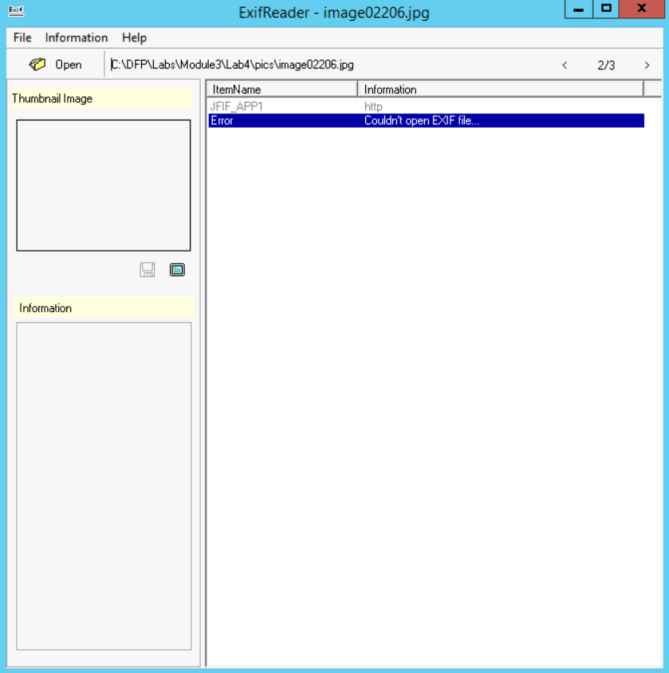The height and width of the screenshot is (673, 669).
Task: Open the Information menu
Action: (77, 38)
